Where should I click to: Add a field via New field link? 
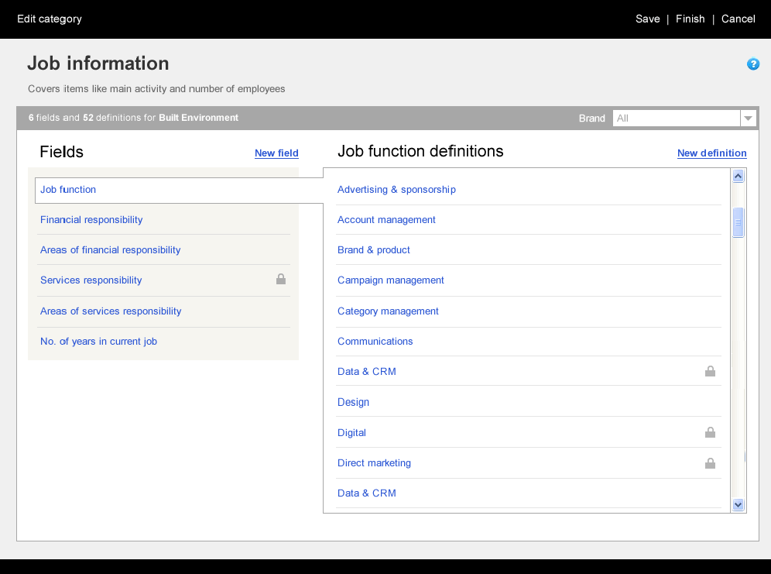tap(276, 153)
